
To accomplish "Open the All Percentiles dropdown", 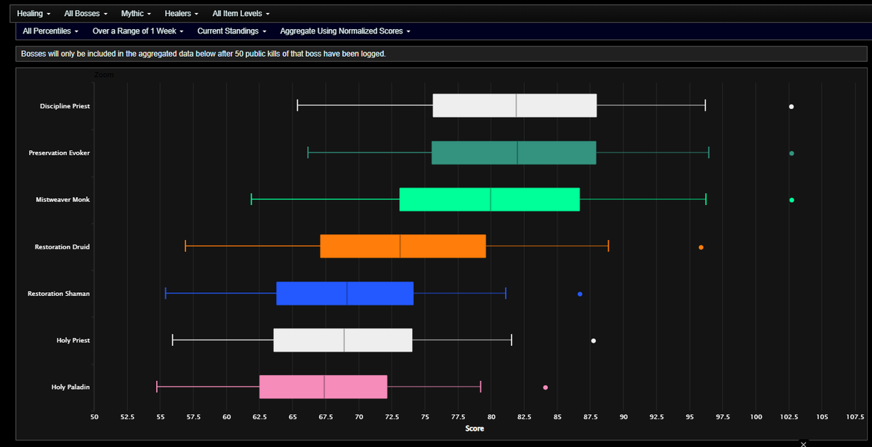I will tap(50, 31).
